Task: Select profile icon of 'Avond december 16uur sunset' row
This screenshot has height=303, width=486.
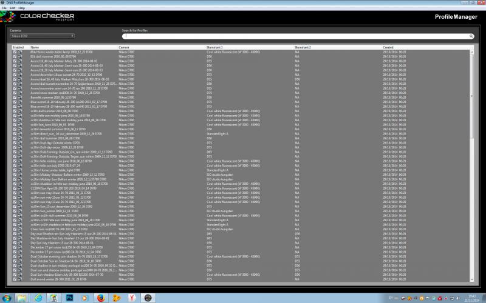Action: (x=20, y=75)
